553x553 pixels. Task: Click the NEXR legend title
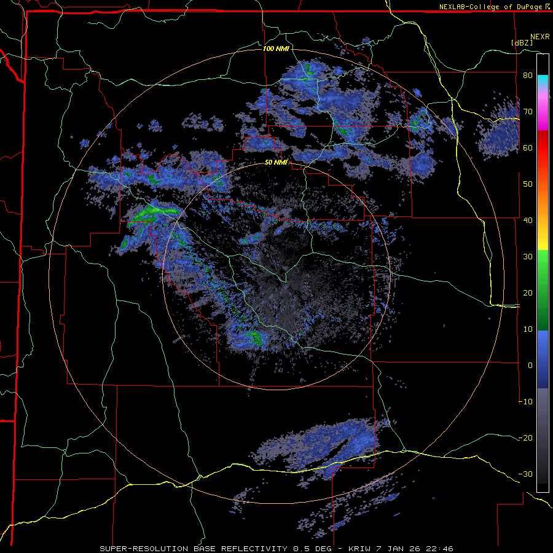click(539, 37)
